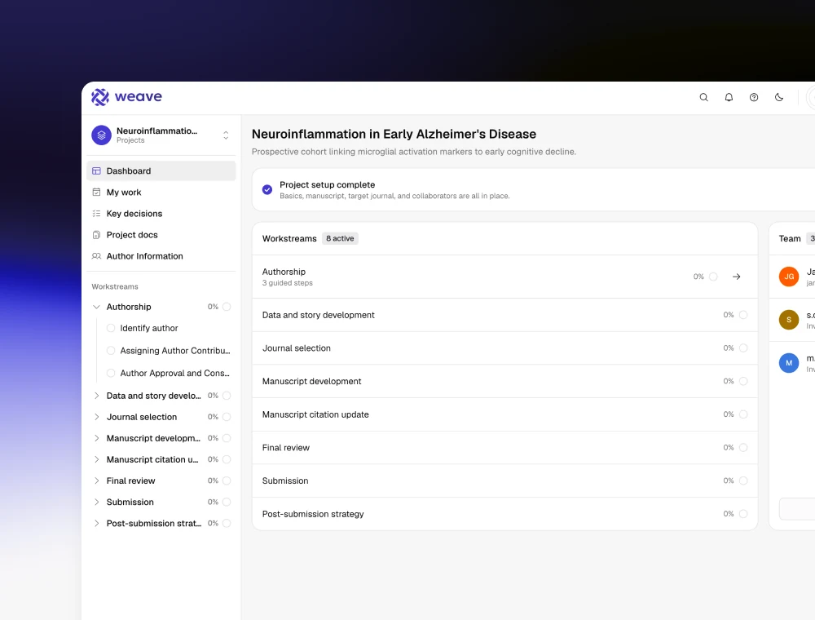This screenshot has height=620, width=815.
Task: Toggle Authorship completion circle in sidebar
Action: (x=227, y=307)
